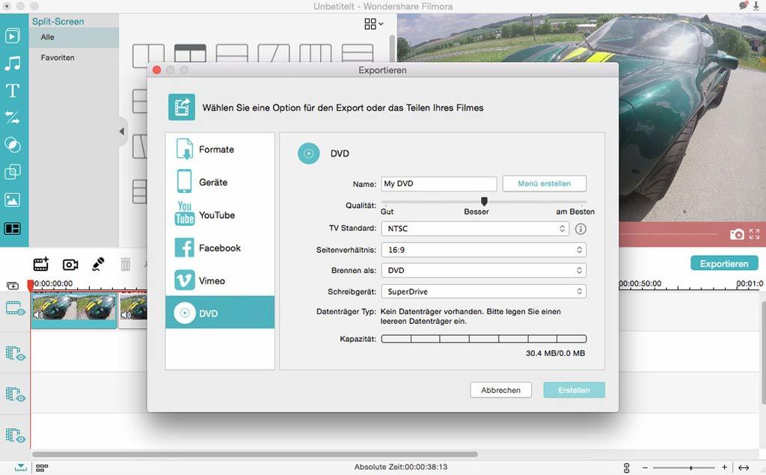Screen dimensions: 766x475
Task: Select the two vertical panes split-screen layout
Action: (x=148, y=55)
